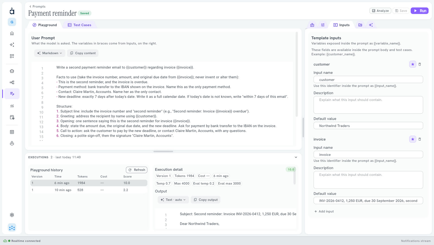Viewport: 434px width, 245px height.
Task: Open the sparkle icon tab in right panel
Action: pyautogui.click(x=371, y=25)
